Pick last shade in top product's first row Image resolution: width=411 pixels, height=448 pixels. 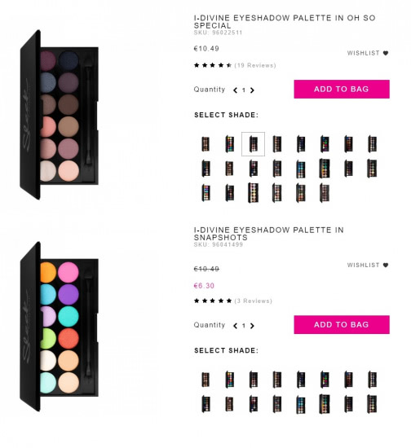click(372, 144)
